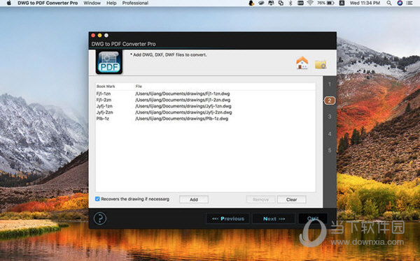420x261 pixels.
Task: Select bookmark Plb-1z row
Action: point(103,119)
